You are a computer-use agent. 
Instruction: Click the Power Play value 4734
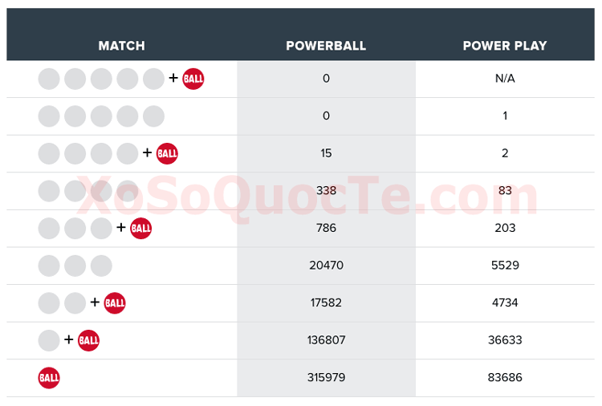[505, 302]
